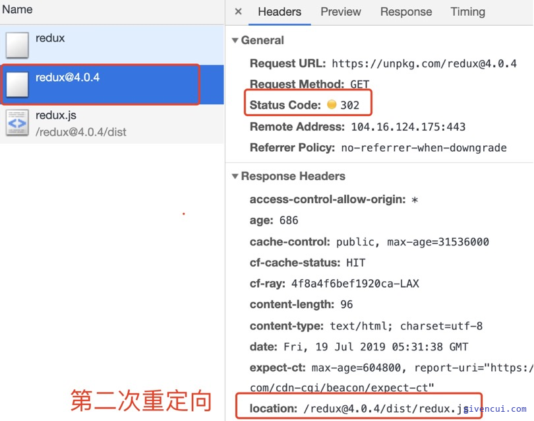This screenshot has height=421, width=534.
Task: Click the age header label
Action: coord(261,220)
